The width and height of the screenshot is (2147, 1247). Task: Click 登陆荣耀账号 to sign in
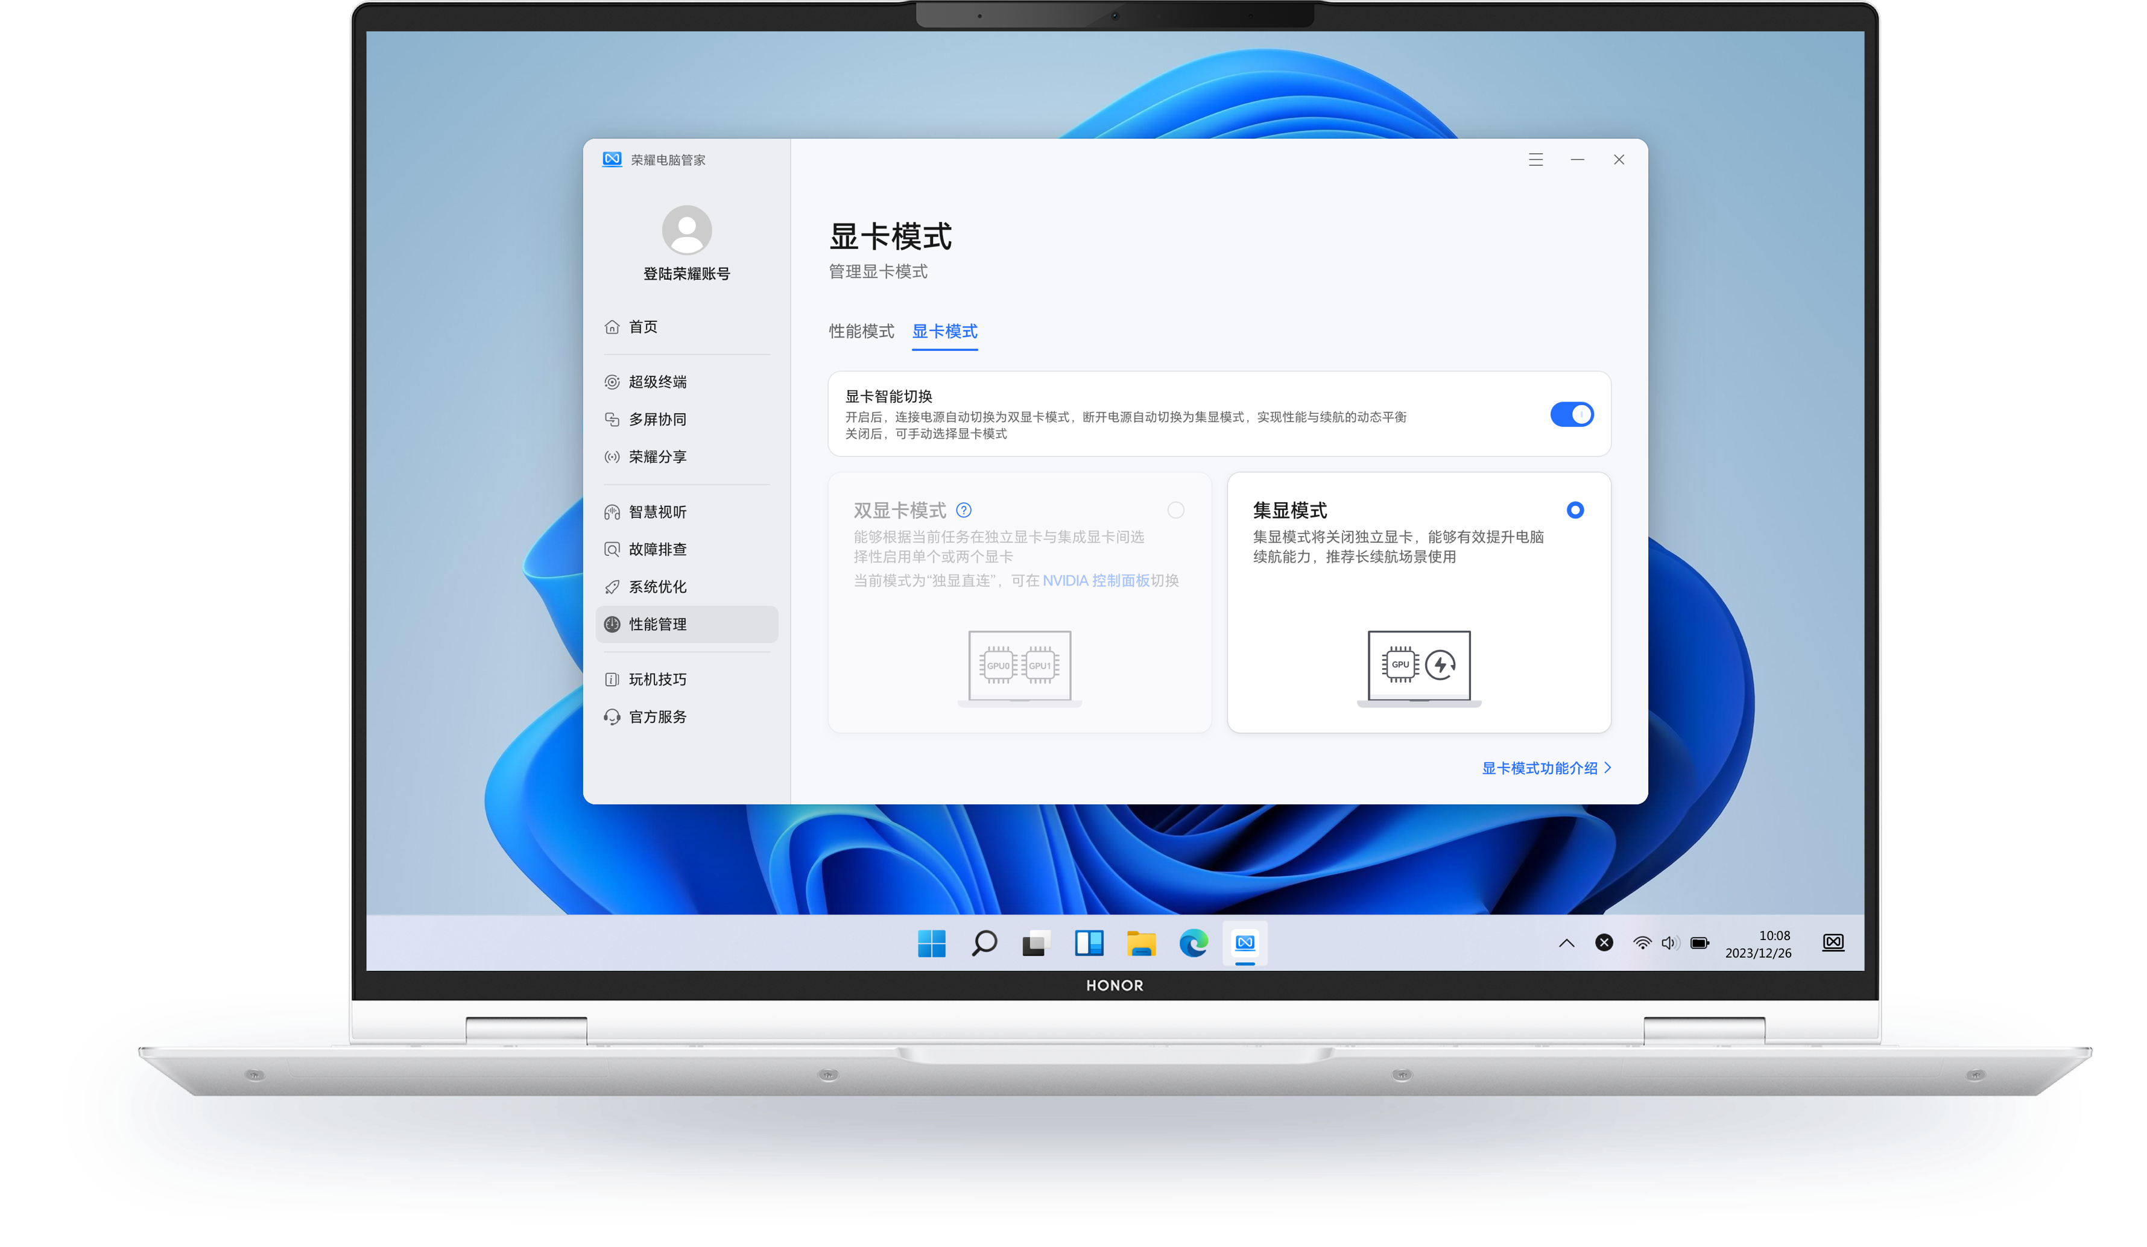pyautogui.click(x=686, y=273)
